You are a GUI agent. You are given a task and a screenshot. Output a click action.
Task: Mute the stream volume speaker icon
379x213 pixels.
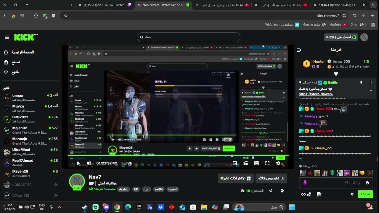click(89, 163)
